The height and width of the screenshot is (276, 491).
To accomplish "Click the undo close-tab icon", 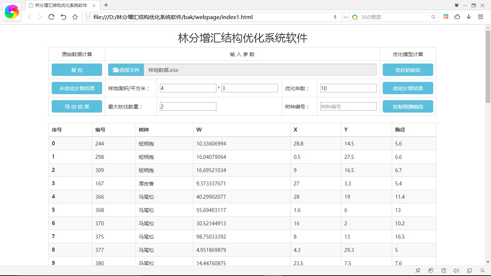I will click(x=63, y=17).
